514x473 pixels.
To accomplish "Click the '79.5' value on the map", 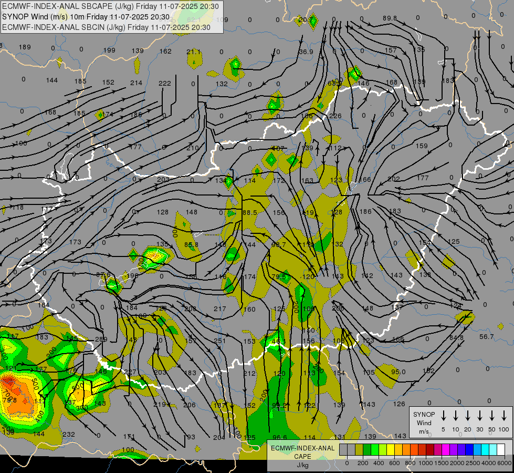I will pos(279,277).
